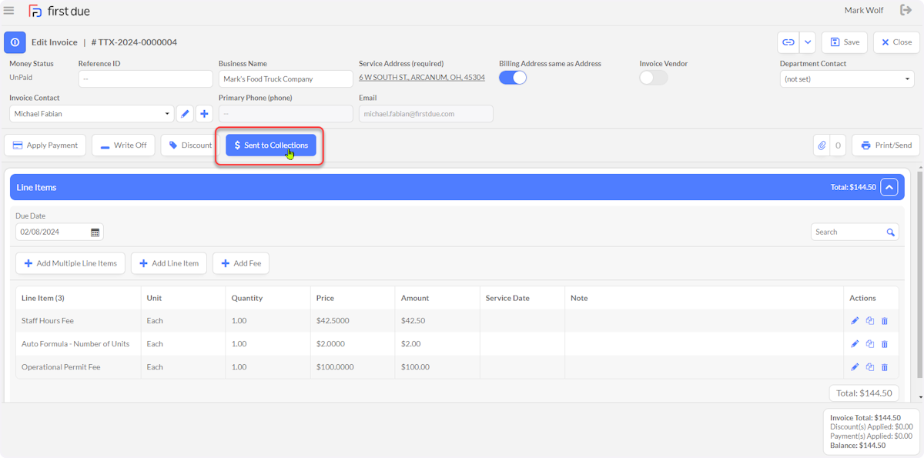Open Invoice Contact dropdown Michael Fabian
The width and height of the screenshot is (924, 458).
[92, 114]
